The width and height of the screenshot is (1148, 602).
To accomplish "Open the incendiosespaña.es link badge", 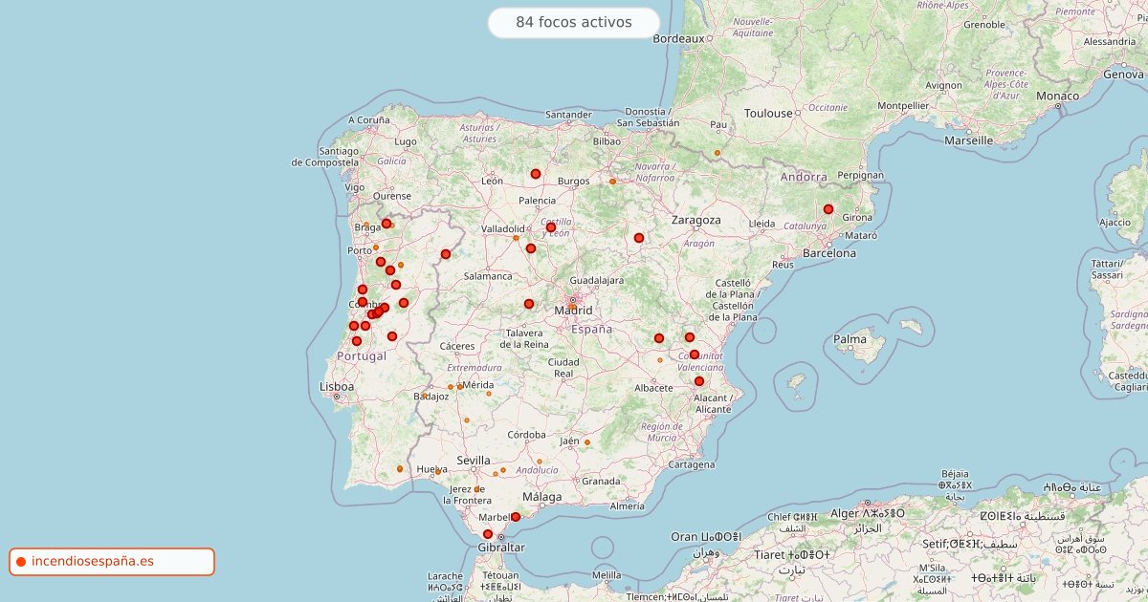I will [112, 562].
